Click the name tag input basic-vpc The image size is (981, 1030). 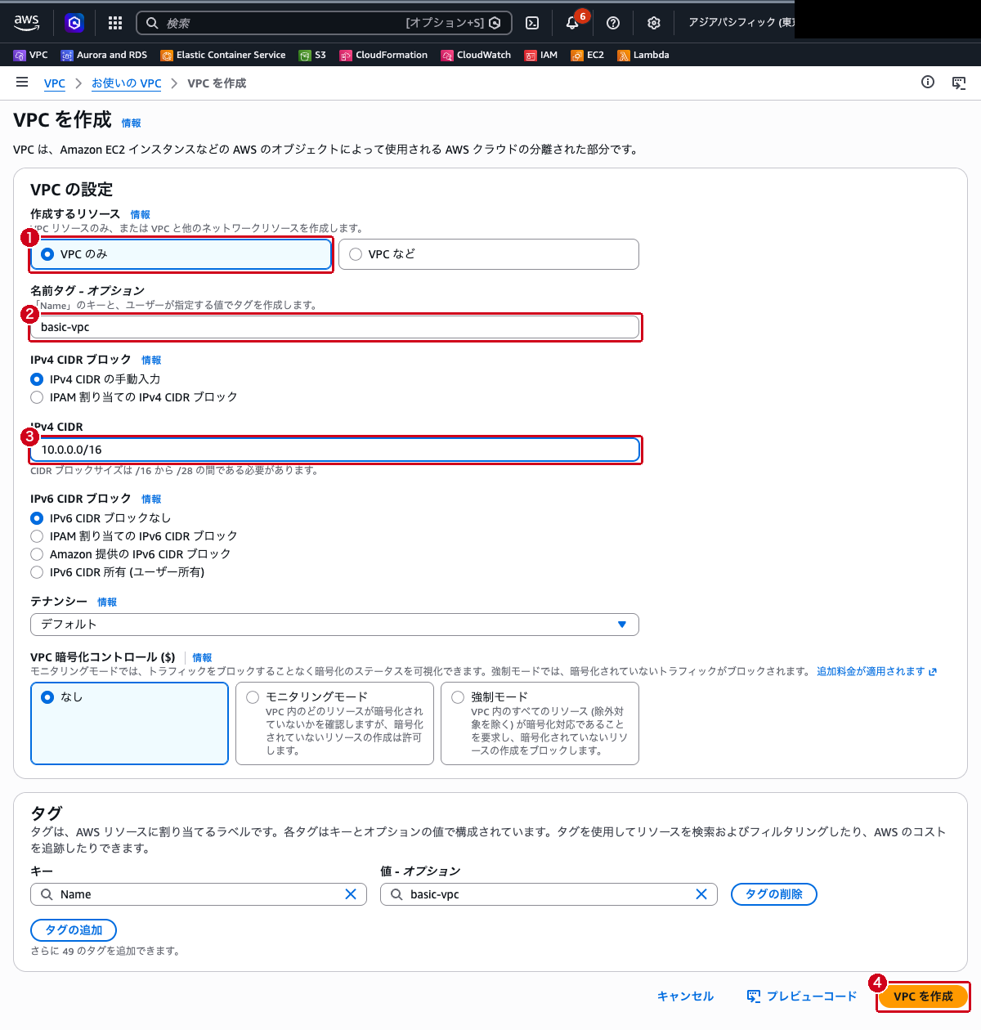pyautogui.click(x=334, y=327)
